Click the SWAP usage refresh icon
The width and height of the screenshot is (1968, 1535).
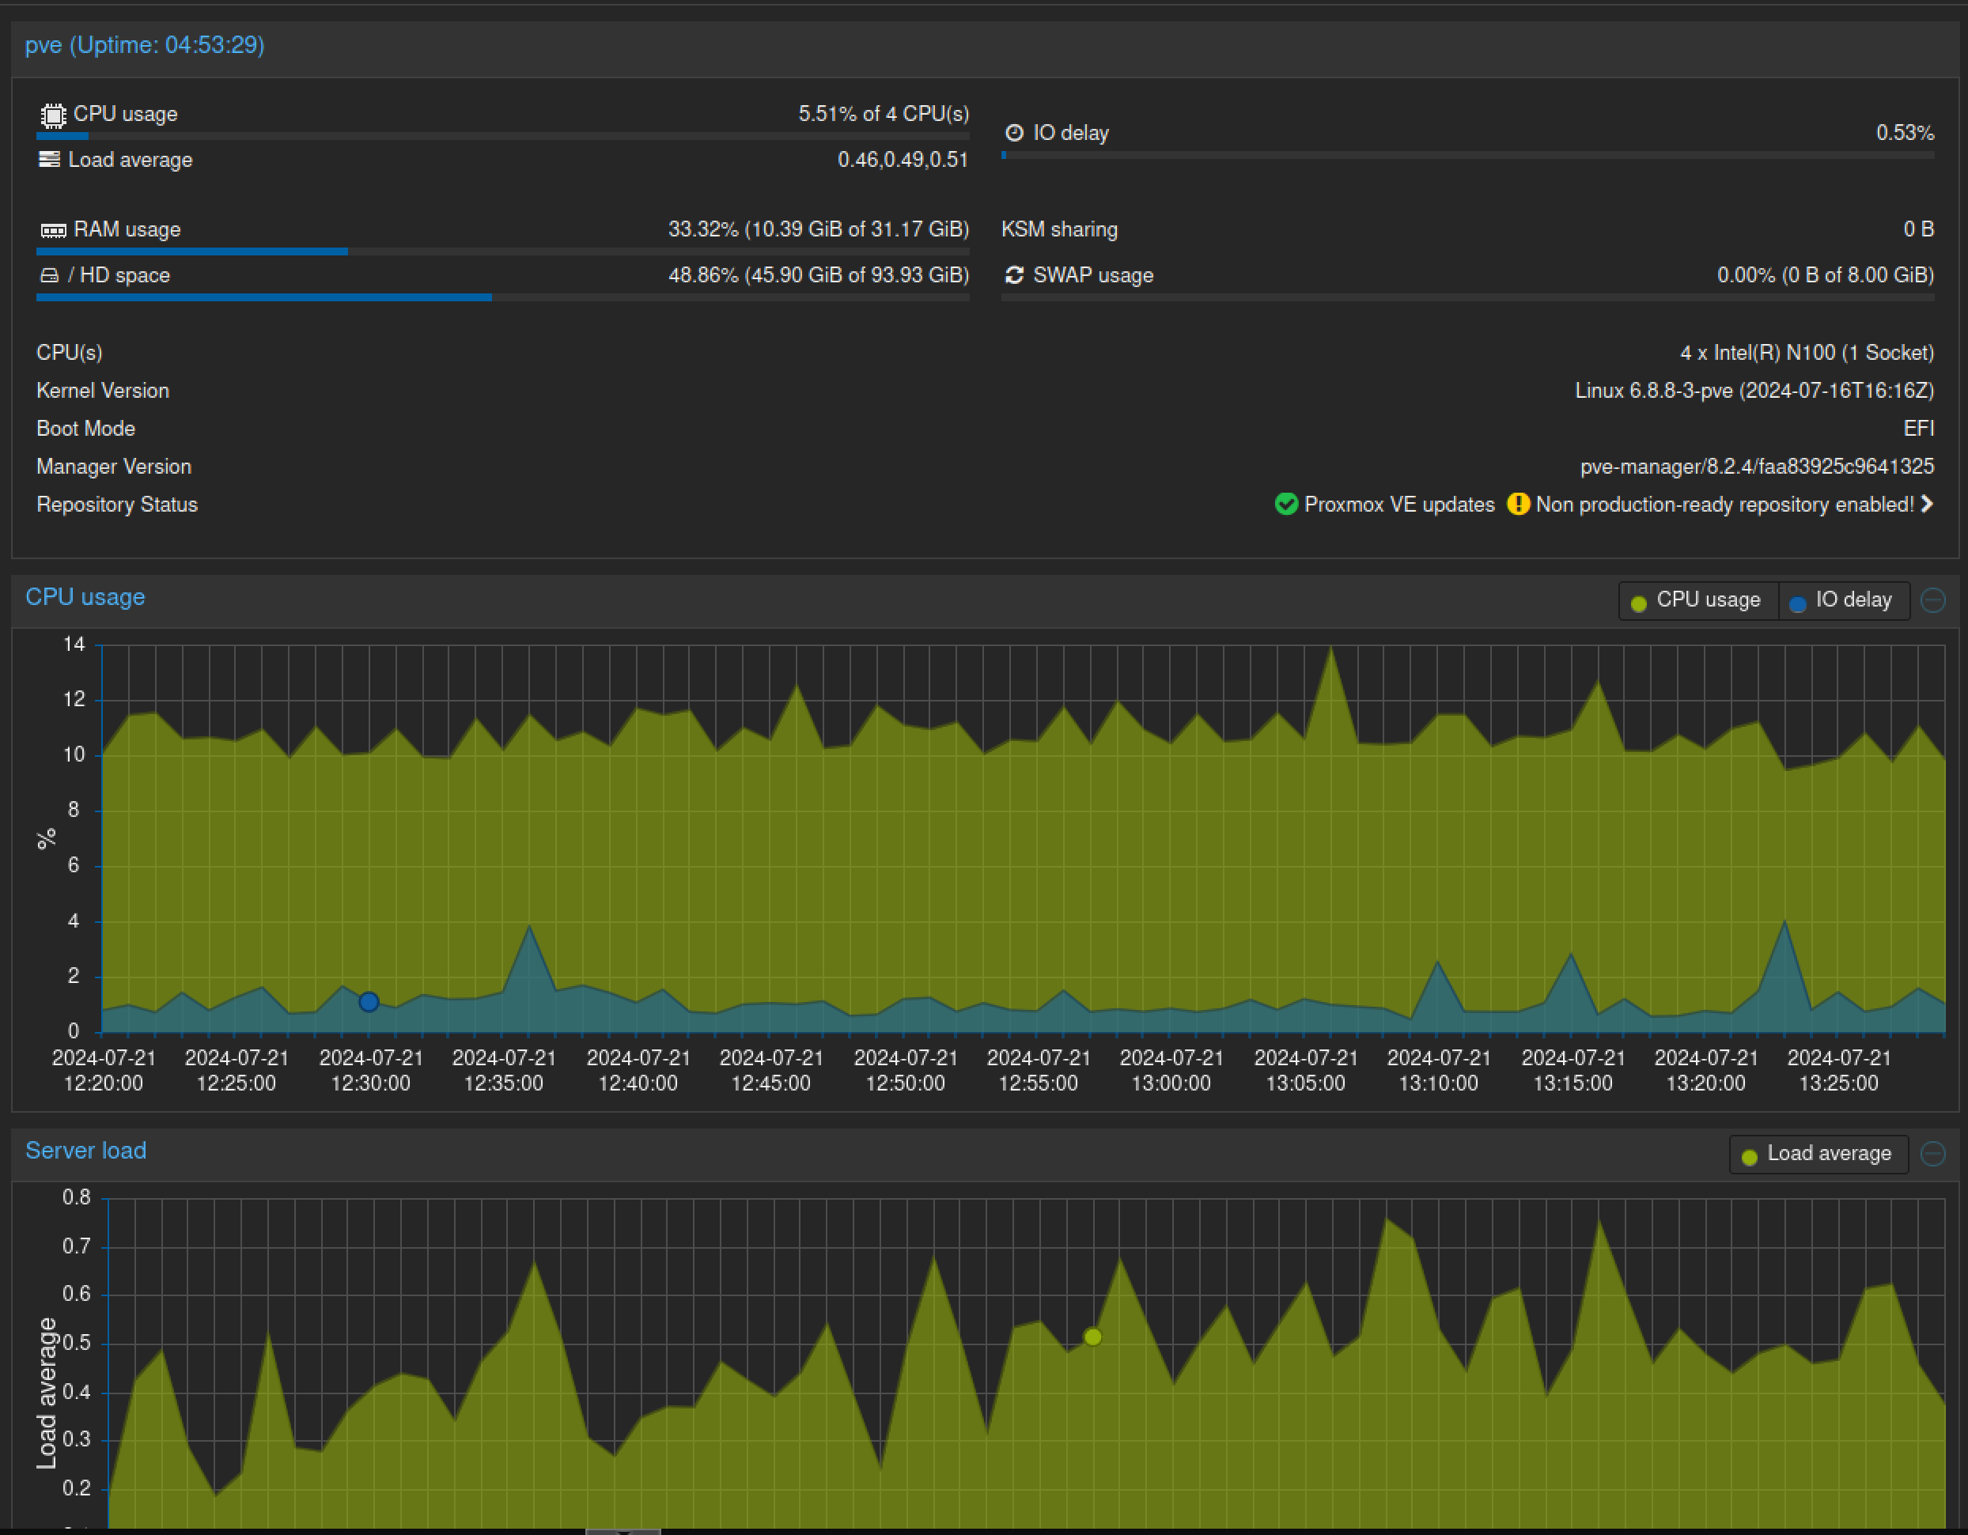tap(1014, 276)
